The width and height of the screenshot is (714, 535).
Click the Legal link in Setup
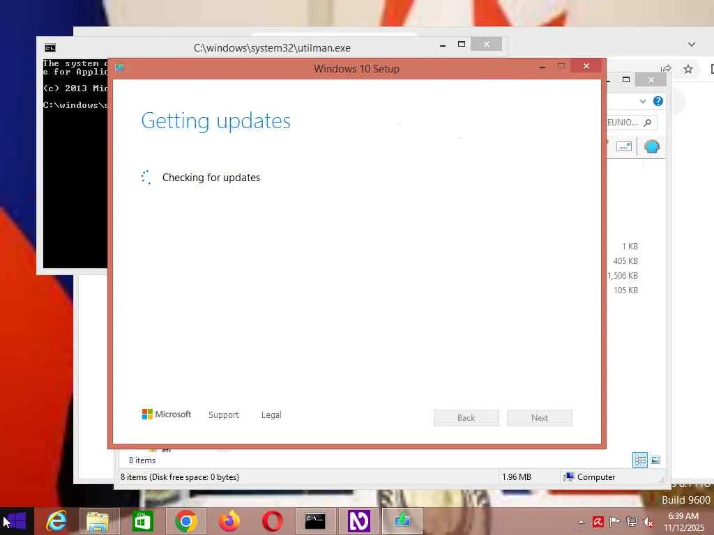271,415
